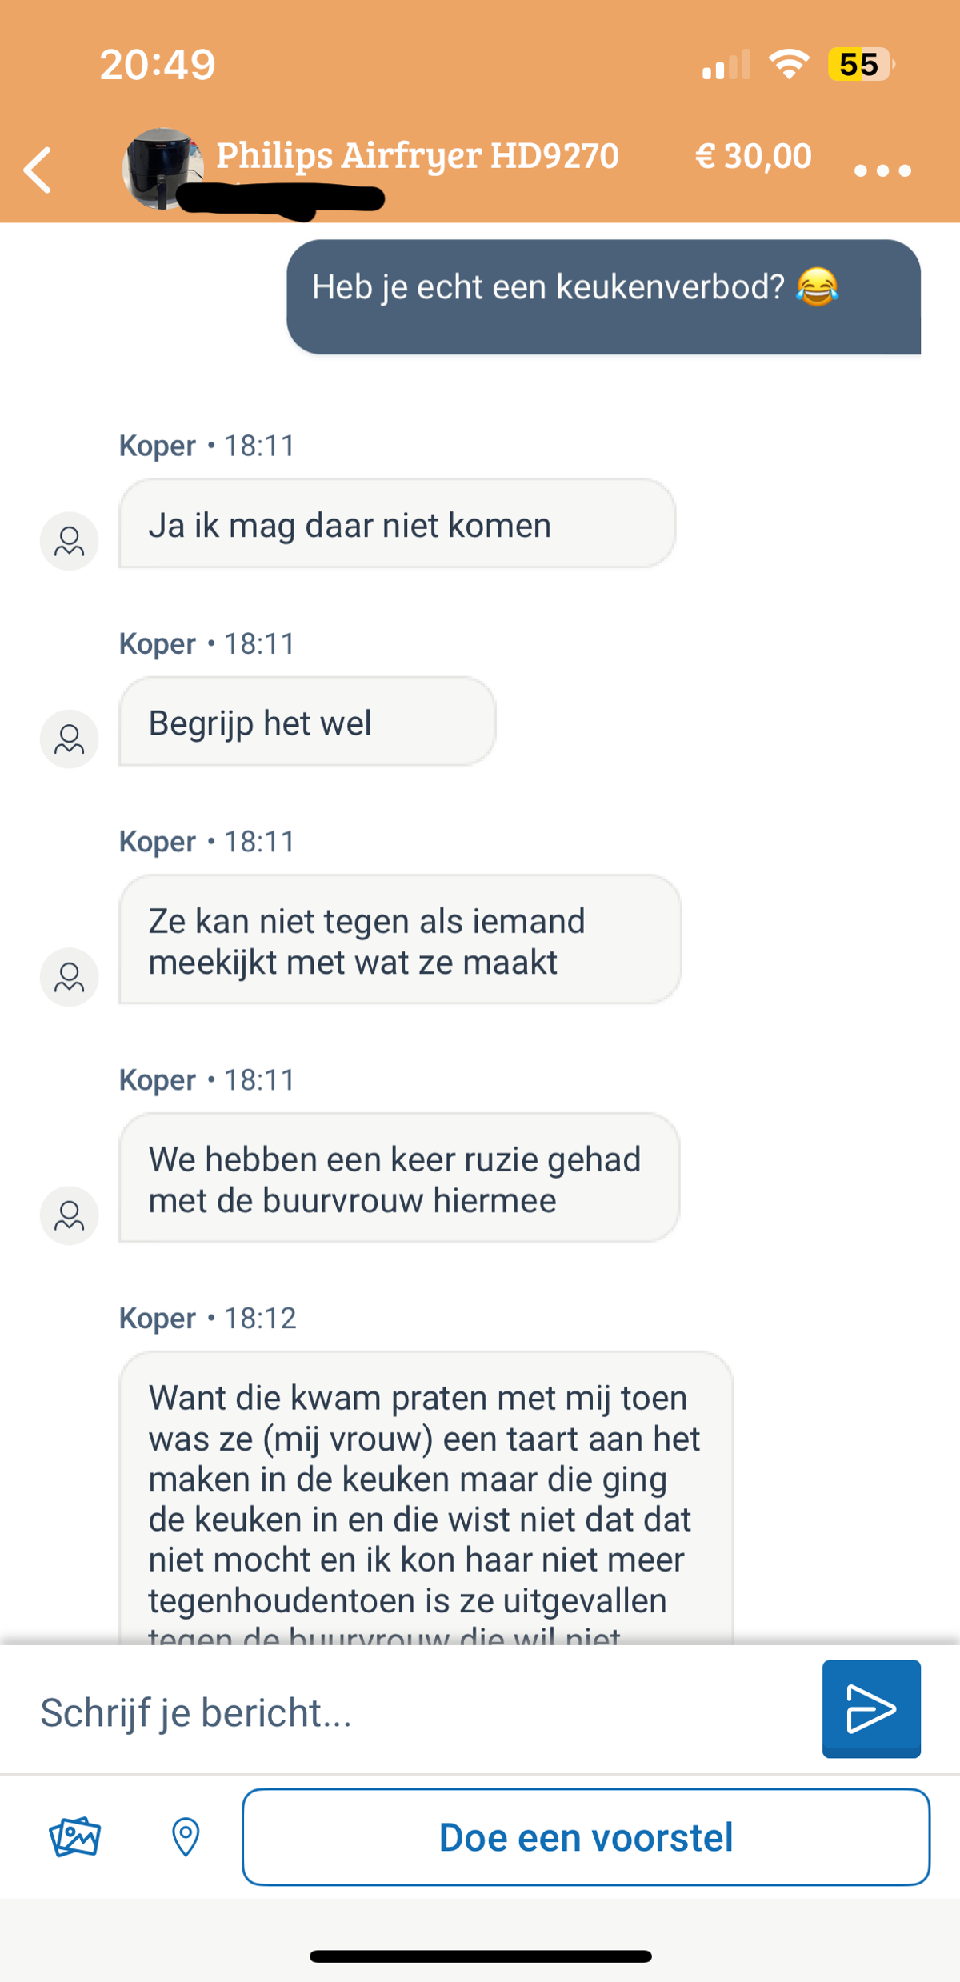
Task: Open the photo attachment icon
Action: pos(74,1836)
